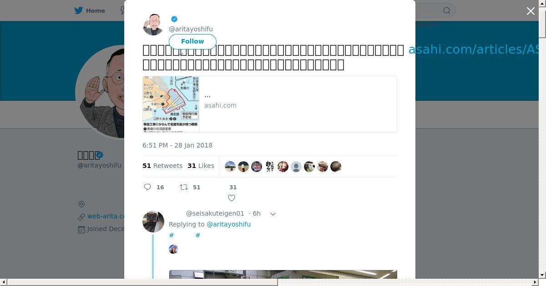
Task: Click the gray default avatar among likers
Action: pos(296,167)
